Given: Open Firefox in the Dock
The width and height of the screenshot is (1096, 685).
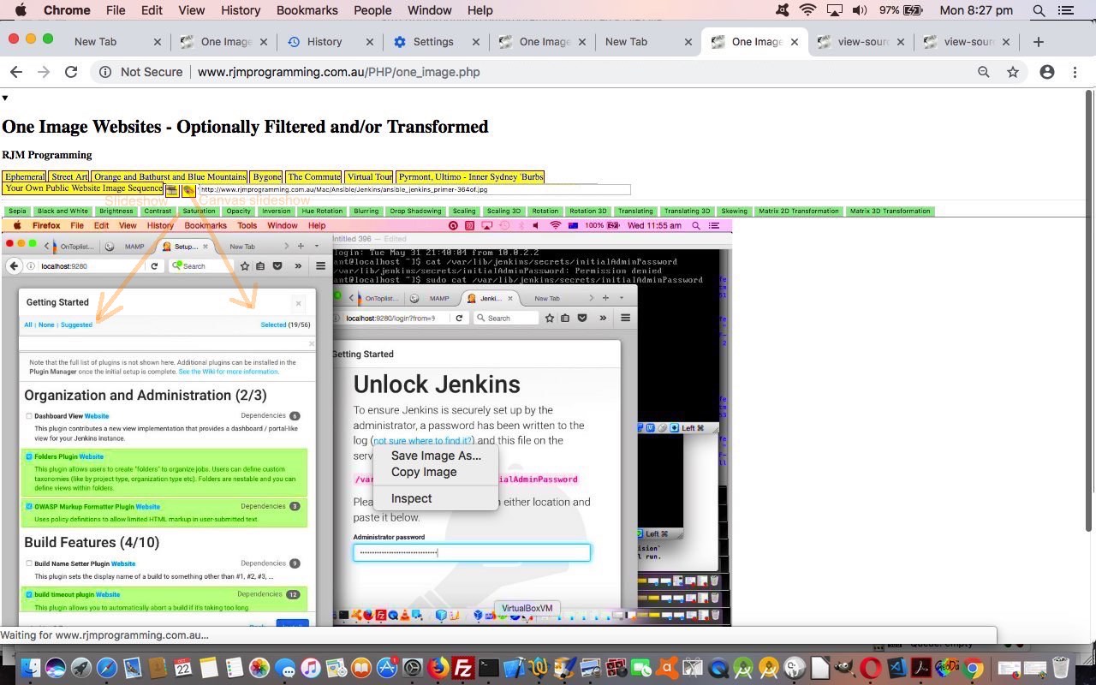Looking at the screenshot, I should 438,667.
